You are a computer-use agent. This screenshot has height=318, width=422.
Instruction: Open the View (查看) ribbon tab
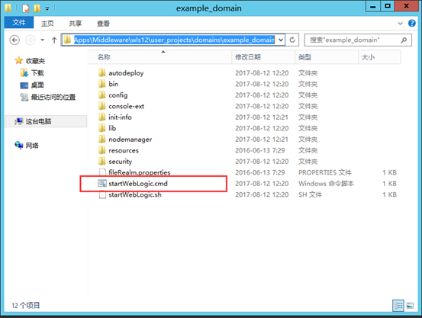[x=103, y=24]
